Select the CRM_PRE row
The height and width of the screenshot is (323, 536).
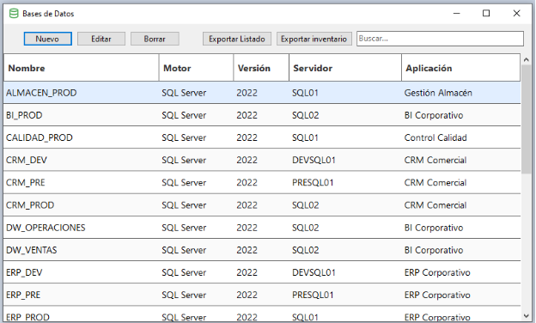[x=262, y=182]
